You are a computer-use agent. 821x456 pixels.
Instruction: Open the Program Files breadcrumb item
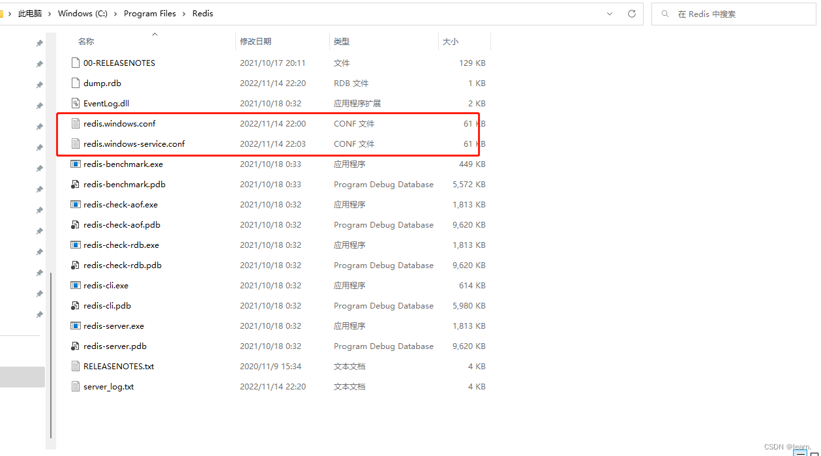149,13
